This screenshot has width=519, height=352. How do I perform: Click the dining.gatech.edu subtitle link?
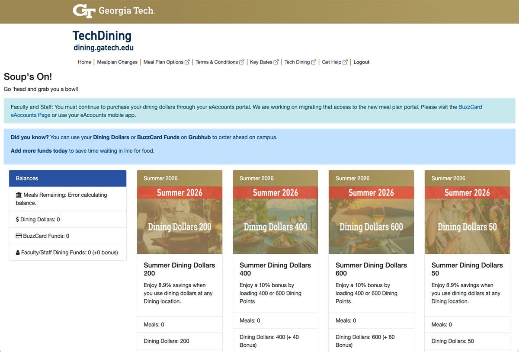tap(103, 48)
